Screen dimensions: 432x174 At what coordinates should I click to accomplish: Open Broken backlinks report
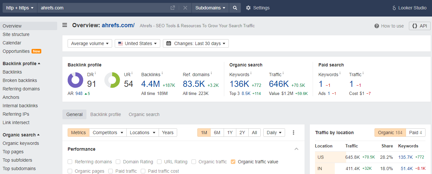pyautogui.click(x=20, y=80)
